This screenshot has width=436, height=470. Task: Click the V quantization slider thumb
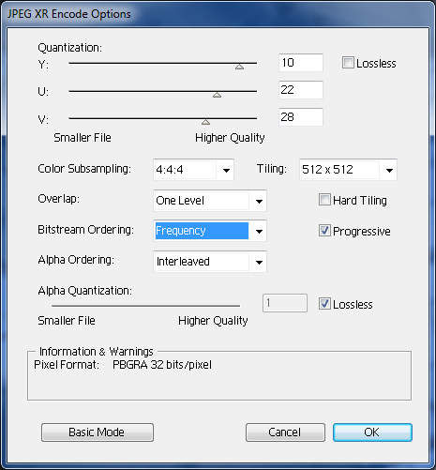[205, 122]
